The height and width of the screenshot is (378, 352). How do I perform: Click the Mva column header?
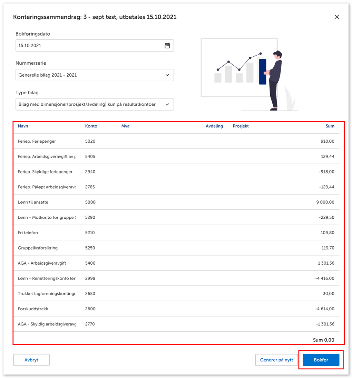click(125, 126)
